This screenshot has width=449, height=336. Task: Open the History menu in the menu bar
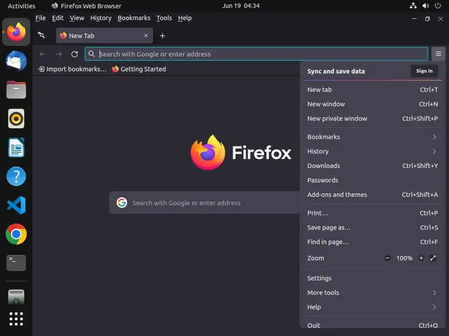pos(101,18)
